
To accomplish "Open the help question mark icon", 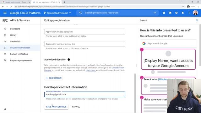I will (177, 13).
